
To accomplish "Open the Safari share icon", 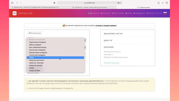I will 159,3.
